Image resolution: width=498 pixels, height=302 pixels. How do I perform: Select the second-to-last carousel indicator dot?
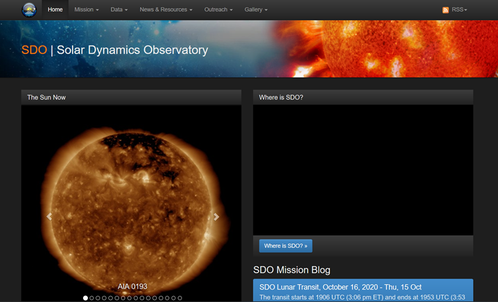point(173,298)
